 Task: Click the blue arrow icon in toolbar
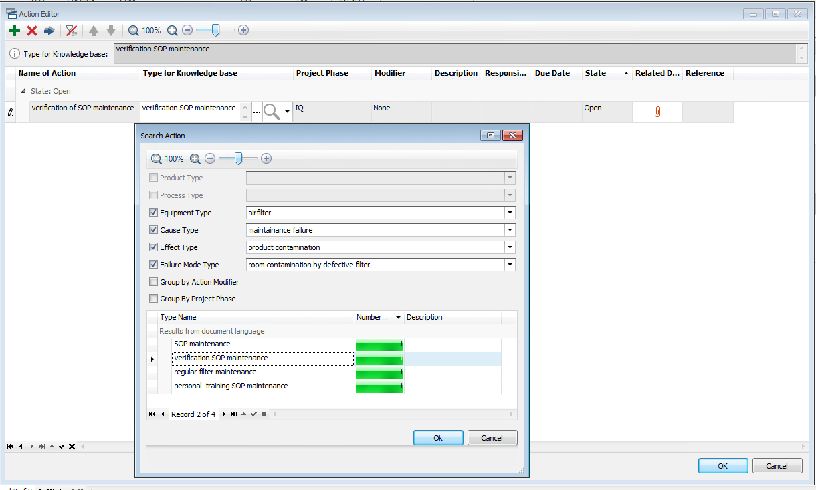pyautogui.click(x=49, y=31)
